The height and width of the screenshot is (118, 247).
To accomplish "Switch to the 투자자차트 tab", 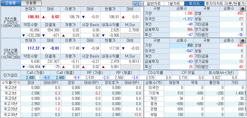I will pos(214,4).
